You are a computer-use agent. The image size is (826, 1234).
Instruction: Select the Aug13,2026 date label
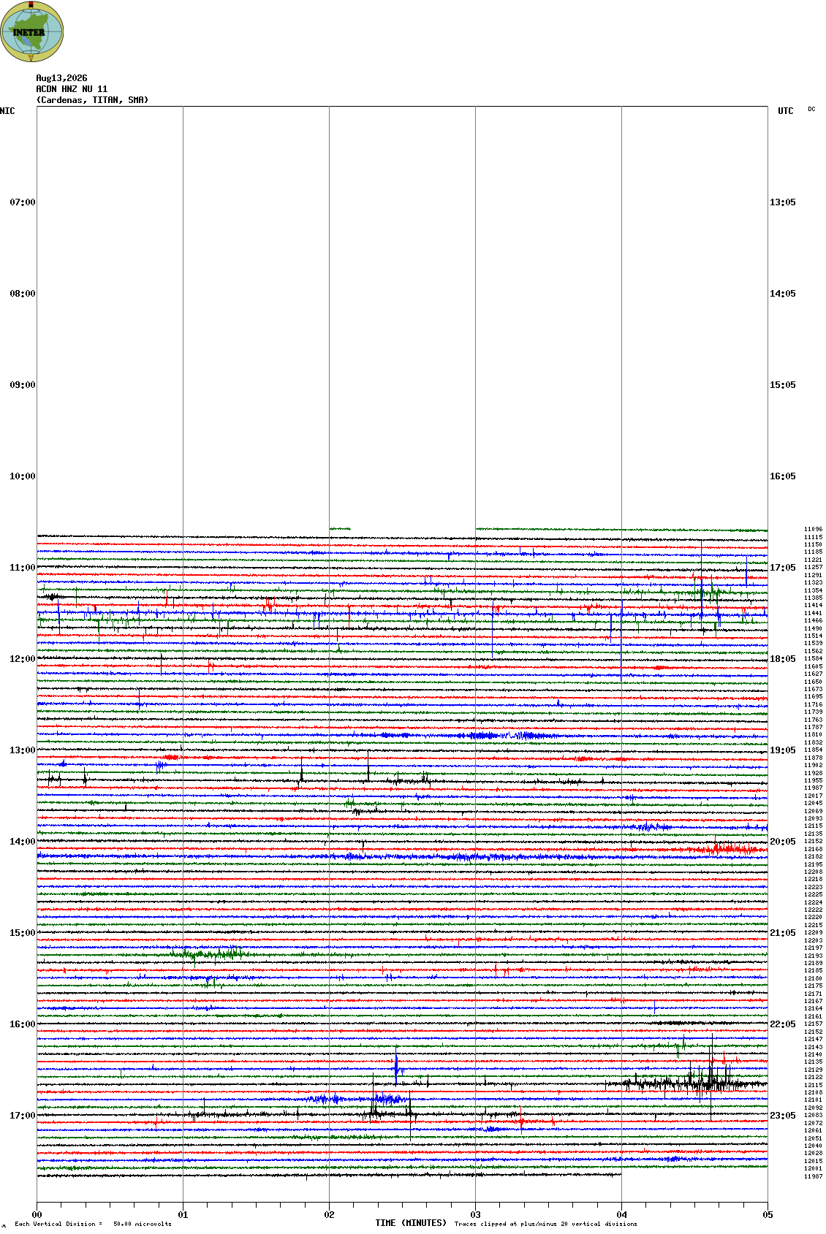61,78
